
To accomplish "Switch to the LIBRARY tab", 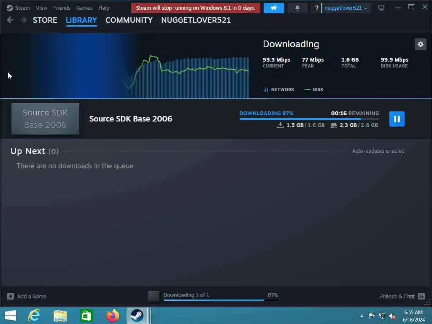I will tap(81, 20).
